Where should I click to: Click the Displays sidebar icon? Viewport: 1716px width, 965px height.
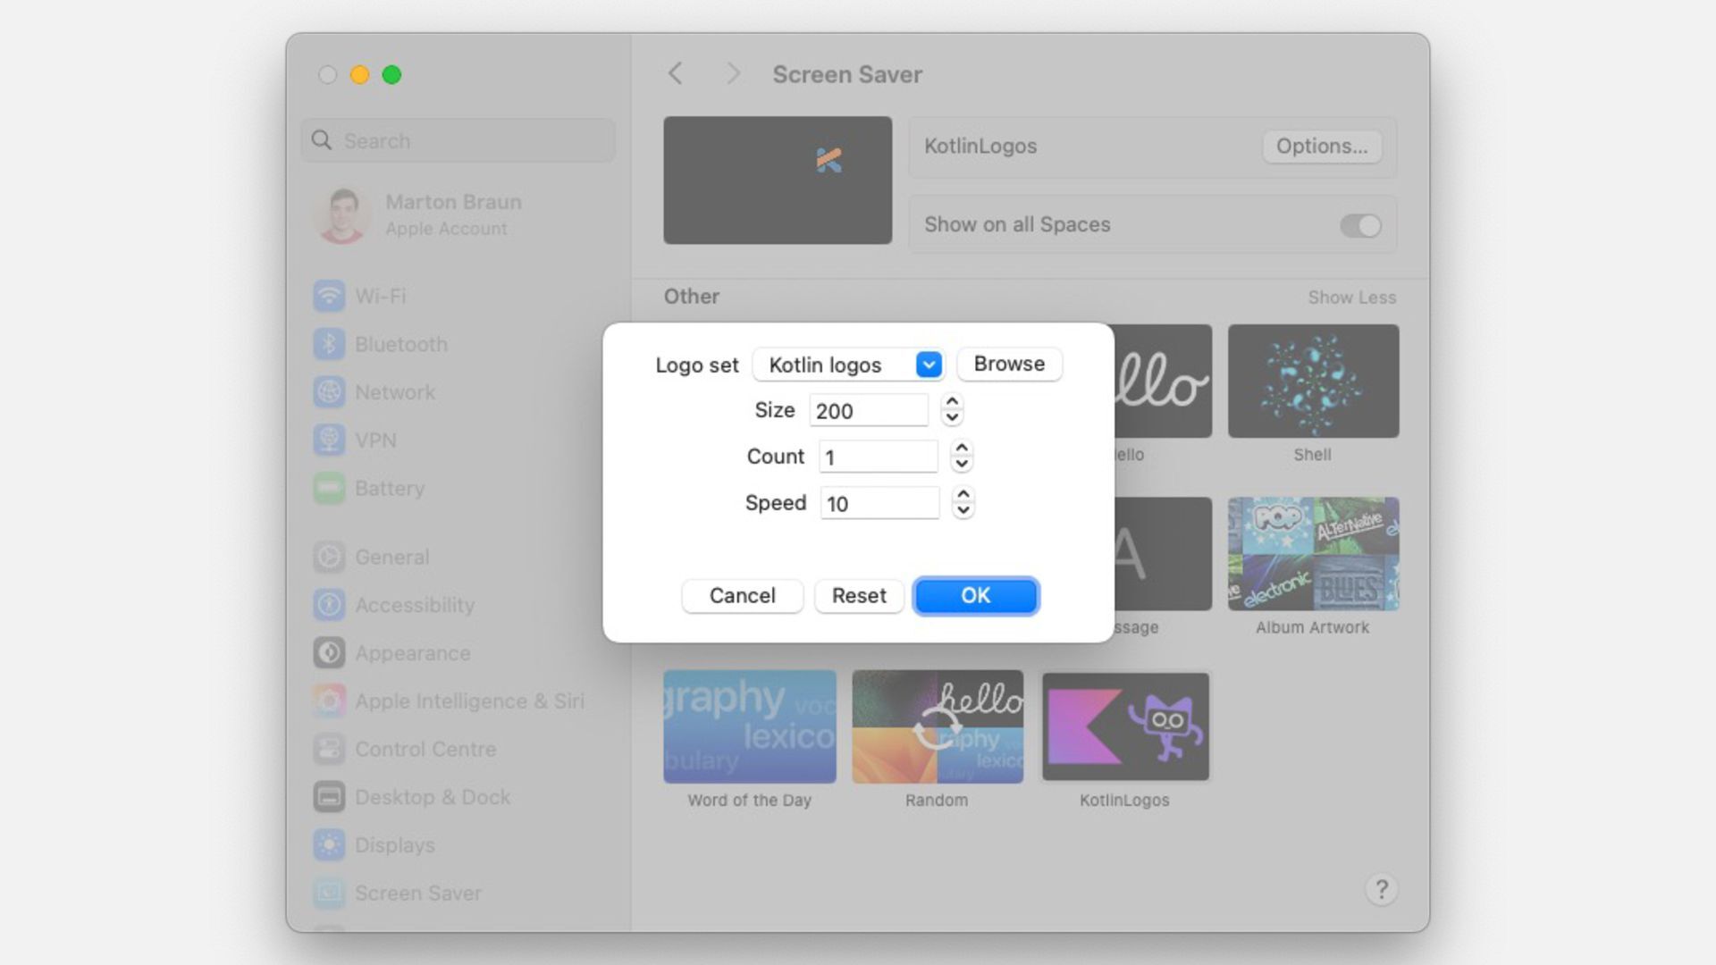coord(329,845)
